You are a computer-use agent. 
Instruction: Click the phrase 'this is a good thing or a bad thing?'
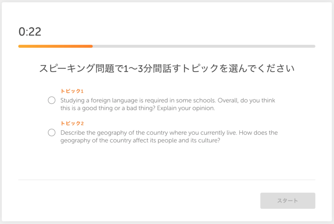[108, 108]
